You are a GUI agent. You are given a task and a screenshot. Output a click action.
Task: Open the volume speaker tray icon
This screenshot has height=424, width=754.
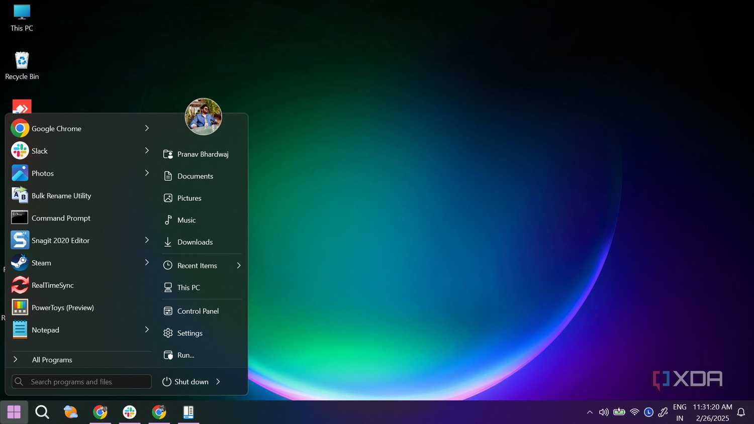point(604,412)
